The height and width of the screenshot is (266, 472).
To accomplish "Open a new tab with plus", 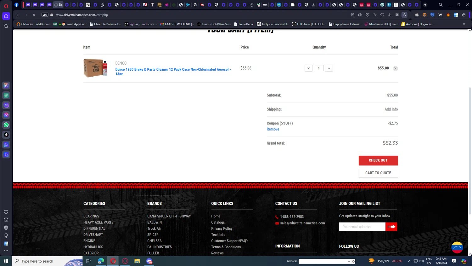I will 425,5.
